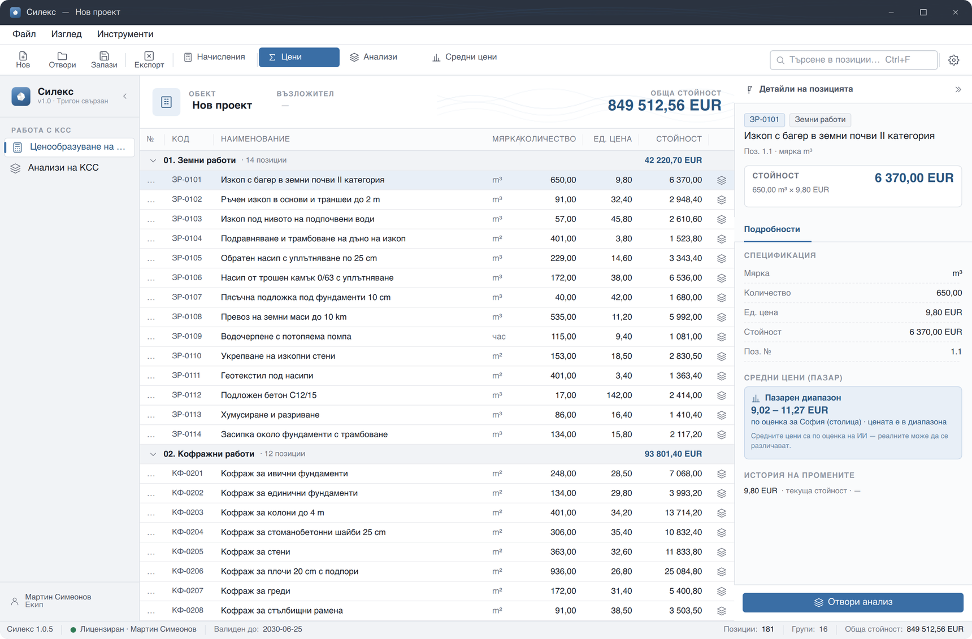
Task: Click analysis layers icon on КФ-0203 row
Action: click(722, 513)
